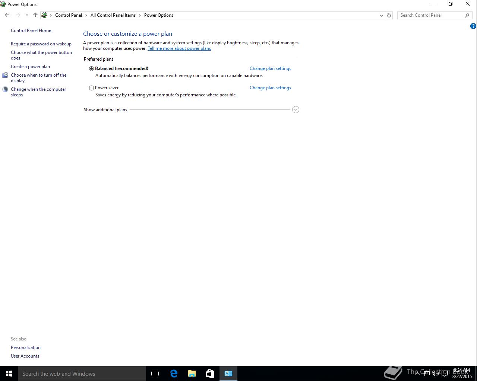Go up one level with the Up arrow
The width and height of the screenshot is (477, 381).
pos(35,15)
